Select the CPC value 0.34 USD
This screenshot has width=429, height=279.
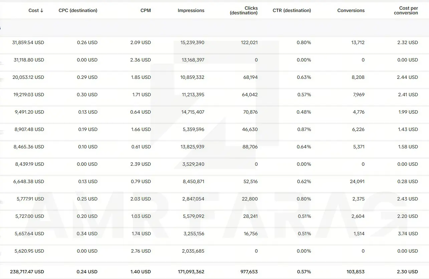point(87,234)
